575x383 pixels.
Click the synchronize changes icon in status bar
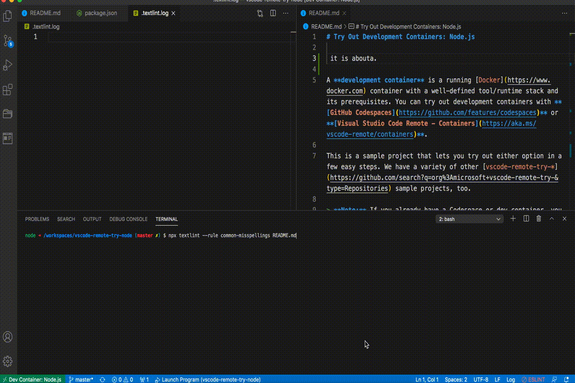(103, 379)
